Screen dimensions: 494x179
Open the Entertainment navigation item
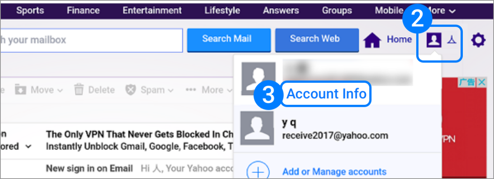pyautogui.click(x=152, y=10)
